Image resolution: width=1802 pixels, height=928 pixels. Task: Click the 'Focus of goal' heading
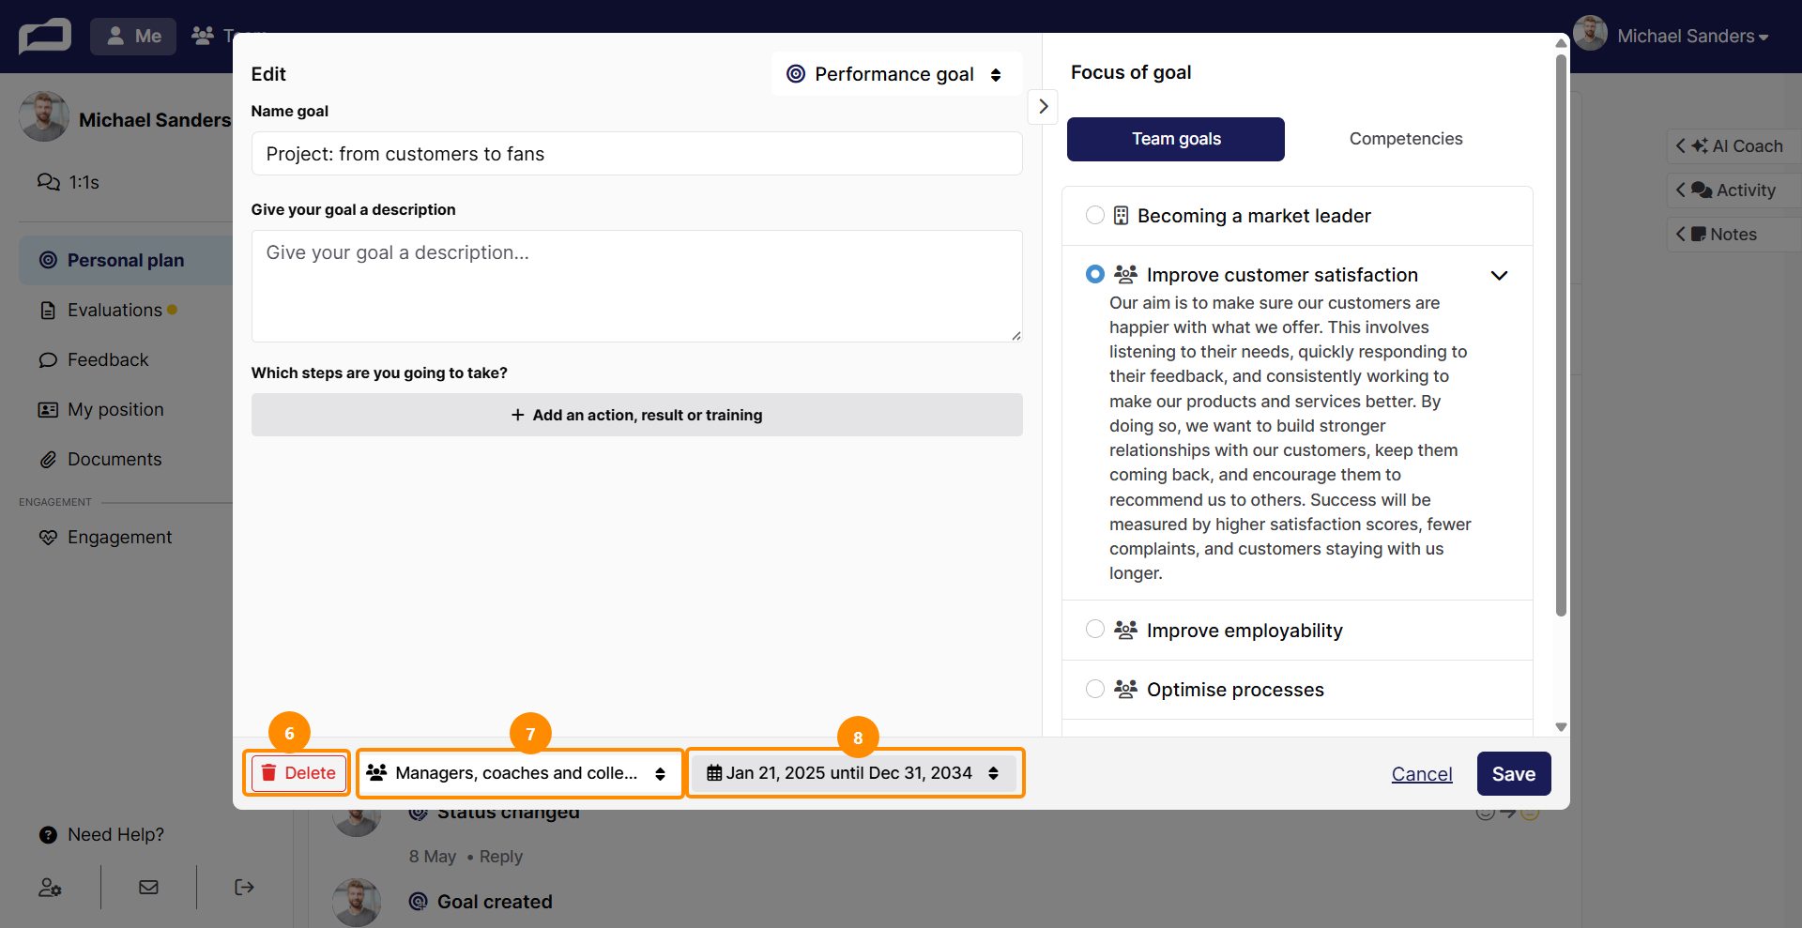pos(1131,72)
